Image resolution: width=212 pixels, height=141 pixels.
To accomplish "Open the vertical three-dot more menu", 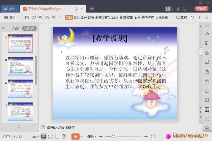I will pyautogui.click(x=199, y=18).
